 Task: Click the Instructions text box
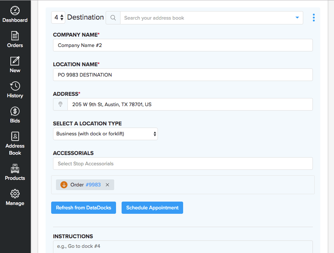pos(183,247)
